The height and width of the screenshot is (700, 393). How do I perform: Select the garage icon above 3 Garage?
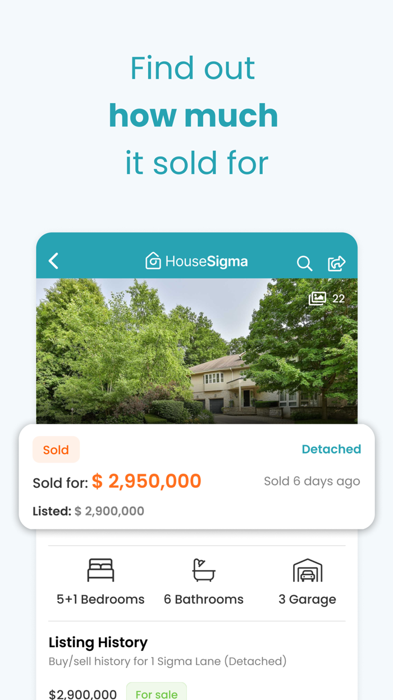308,569
